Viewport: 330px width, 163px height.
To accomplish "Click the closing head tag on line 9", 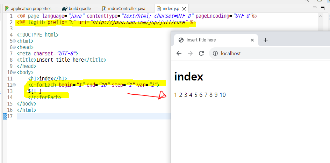I will point(27,66).
